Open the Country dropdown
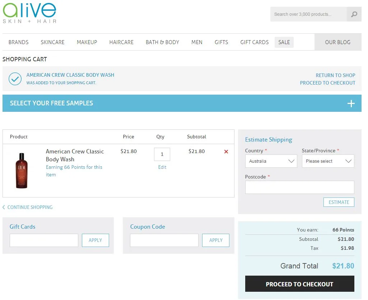The width and height of the screenshot is (368, 300). pyautogui.click(x=271, y=161)
